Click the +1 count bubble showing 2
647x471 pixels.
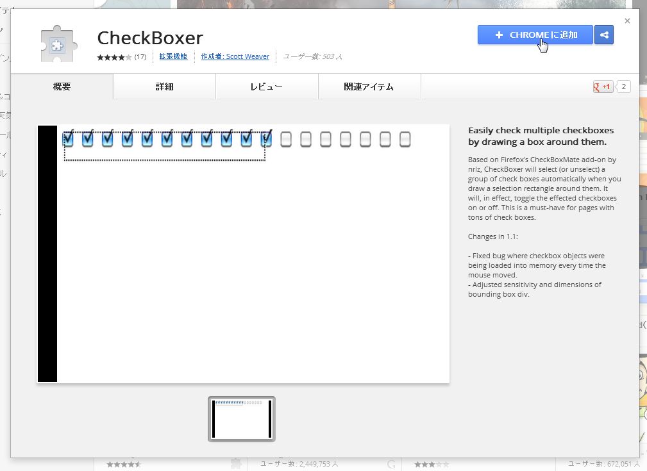point(623,87)
